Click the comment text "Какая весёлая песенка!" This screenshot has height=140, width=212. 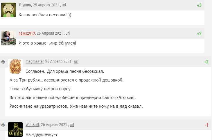pos(43,15)
